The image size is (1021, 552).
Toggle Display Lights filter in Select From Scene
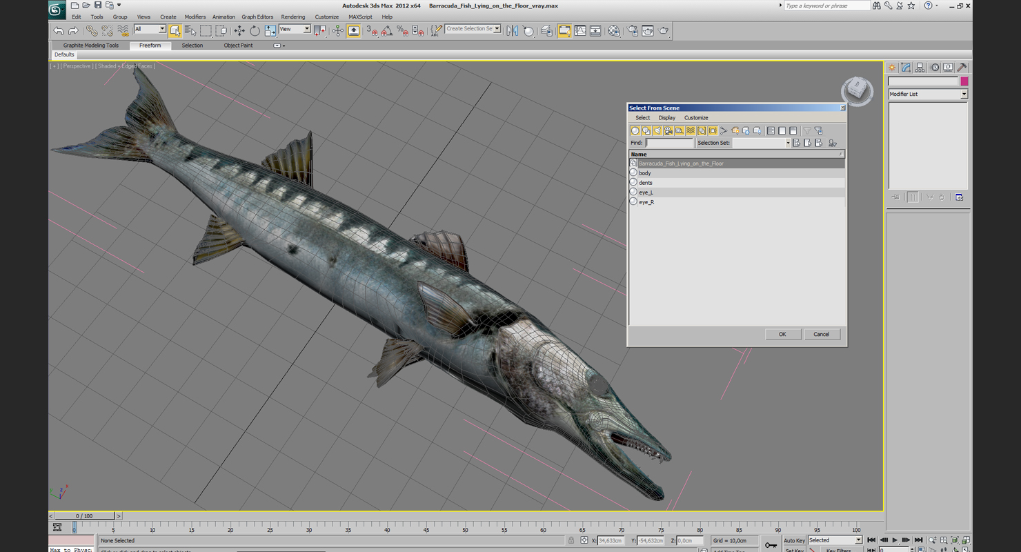click(x=657, y=130)
